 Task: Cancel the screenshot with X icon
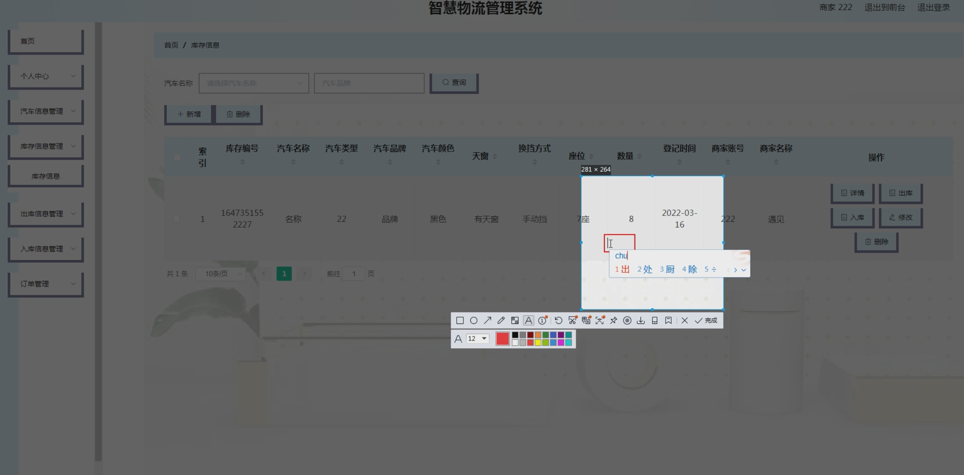(x=684, y=321)
